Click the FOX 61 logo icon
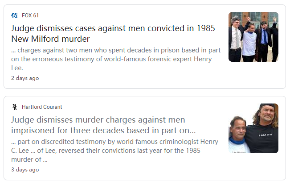 click(15, 16)
